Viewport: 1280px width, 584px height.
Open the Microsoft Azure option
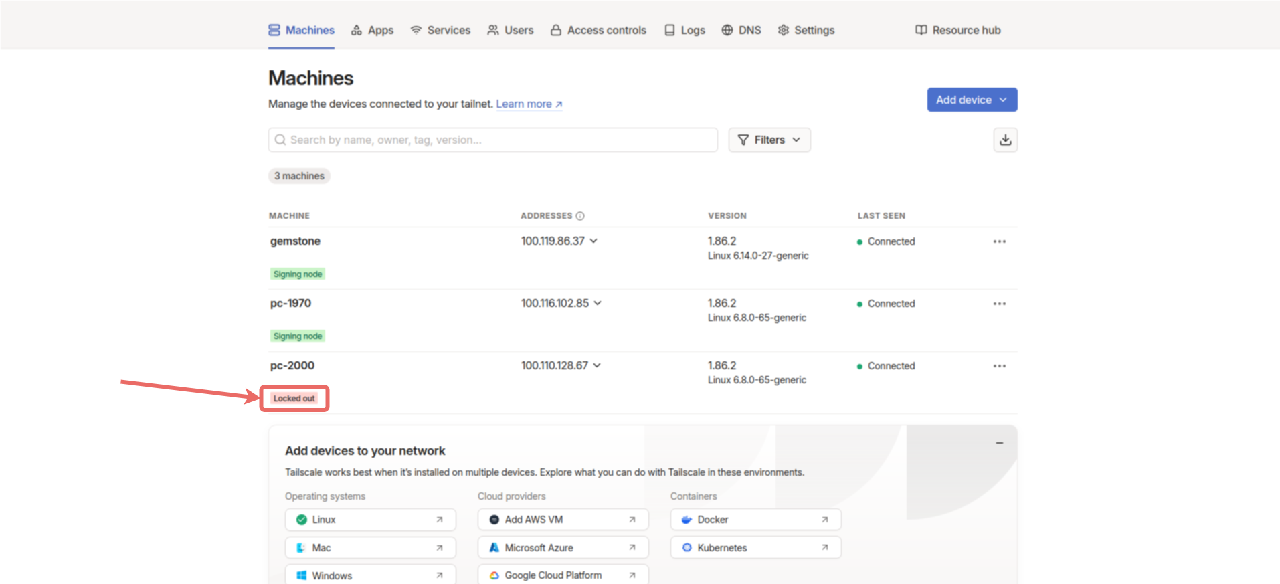click(x=563, y=548)
